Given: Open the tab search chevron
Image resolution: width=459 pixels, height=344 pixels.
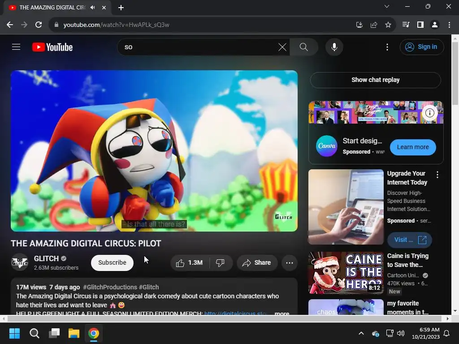Looking at the screenshot, I should [x=387, y=6].
